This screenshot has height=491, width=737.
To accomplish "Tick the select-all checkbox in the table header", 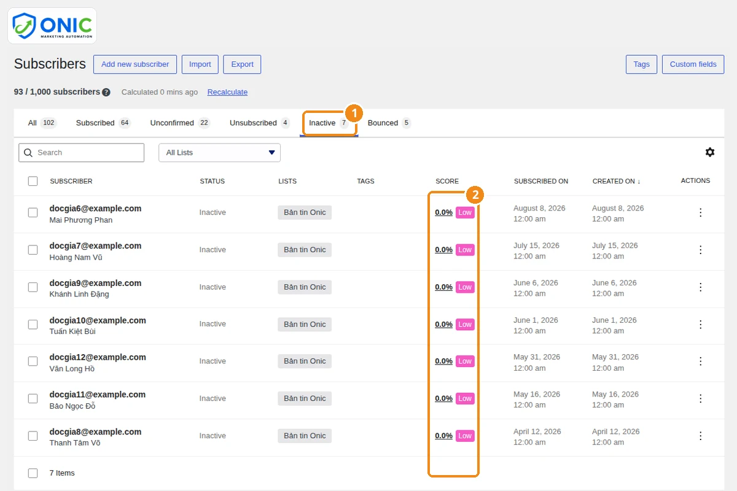I will tap(33, 181).
